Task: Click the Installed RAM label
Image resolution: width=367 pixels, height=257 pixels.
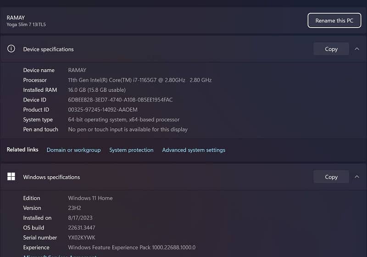Action: [x=40, y=90]
